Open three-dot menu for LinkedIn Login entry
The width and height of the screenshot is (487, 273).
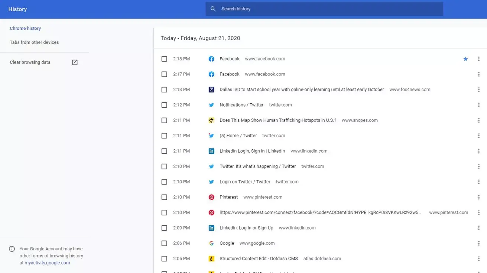tap(478, 151)
